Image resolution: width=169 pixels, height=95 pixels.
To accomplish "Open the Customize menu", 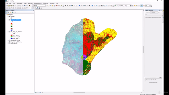I will coord(46,3).
